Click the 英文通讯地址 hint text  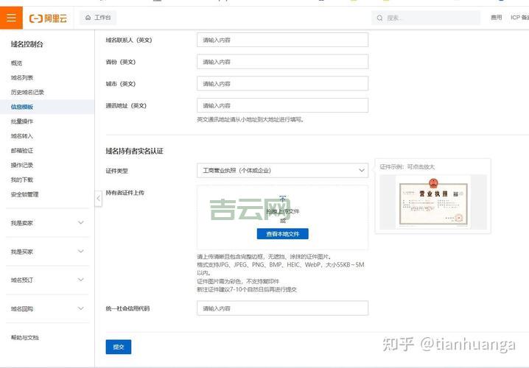pos(251,120)
